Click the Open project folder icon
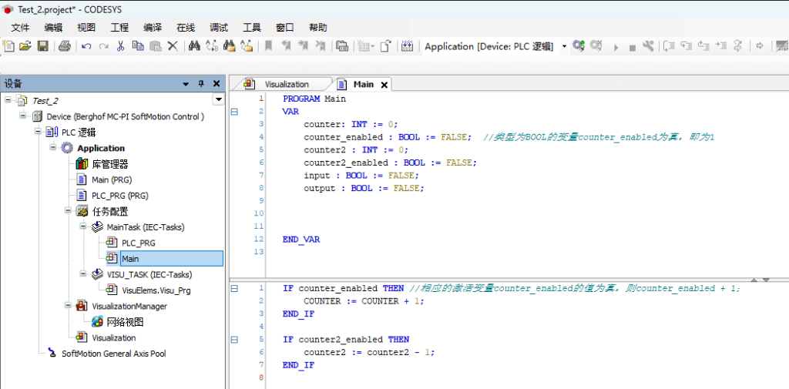 coord(25,46)
